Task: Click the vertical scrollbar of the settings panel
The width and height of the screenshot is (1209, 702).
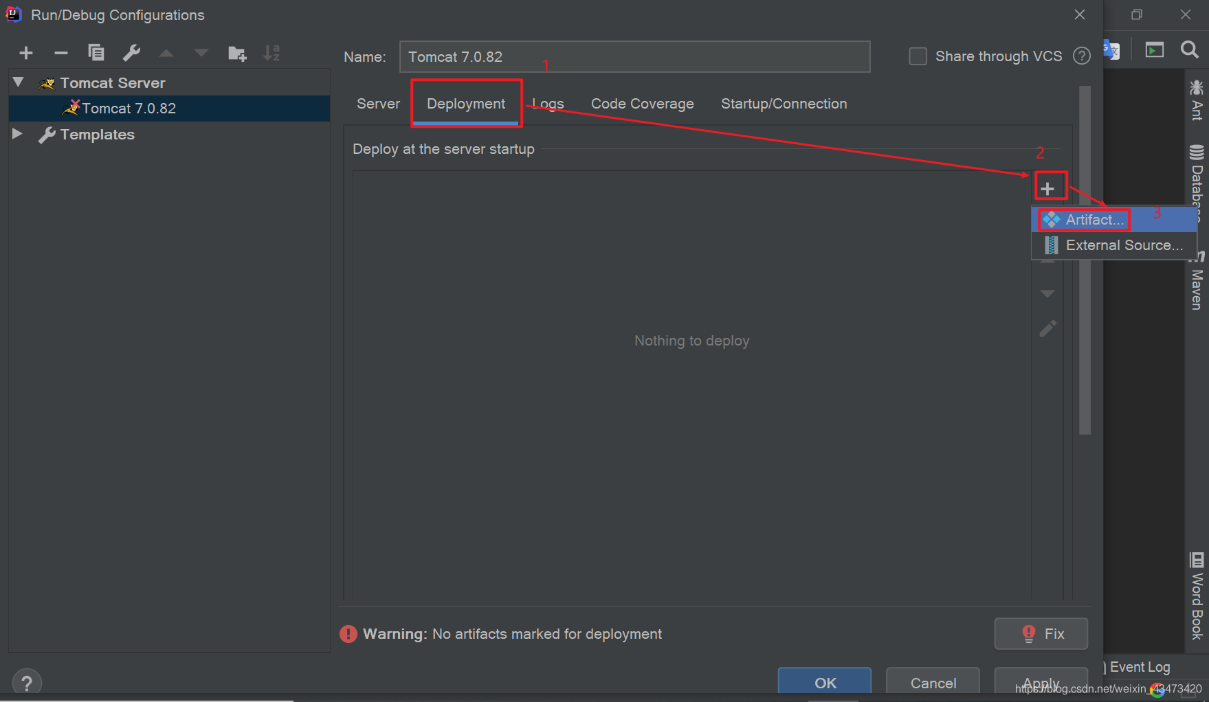Action: point(1085,260)
